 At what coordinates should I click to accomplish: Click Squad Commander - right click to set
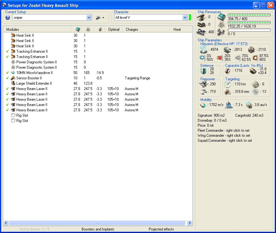tap(225, 140)
